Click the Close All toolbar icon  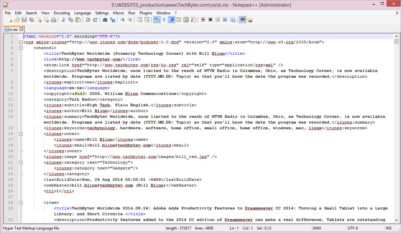tap(46, 20)
